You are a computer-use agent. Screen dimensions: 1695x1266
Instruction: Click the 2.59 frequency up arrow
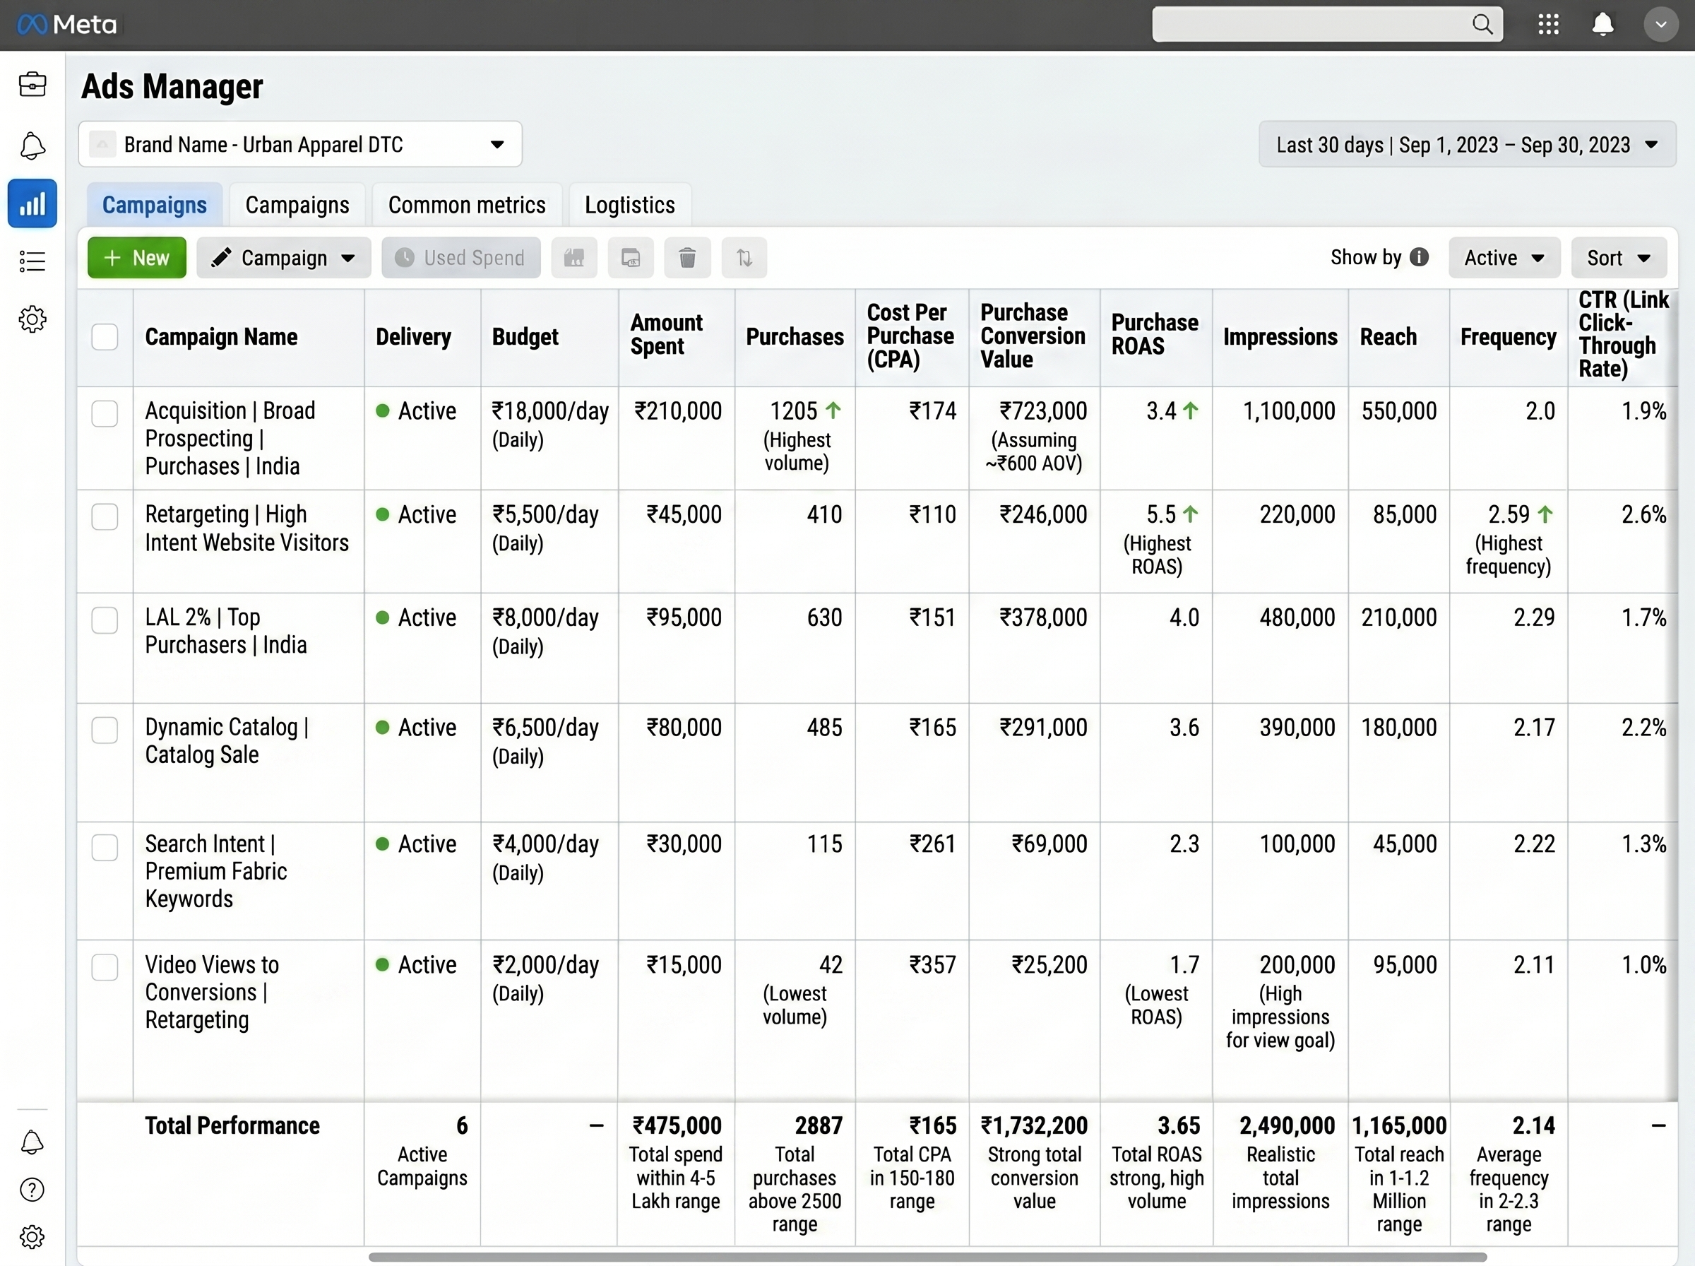click(x=1546, y=514)
